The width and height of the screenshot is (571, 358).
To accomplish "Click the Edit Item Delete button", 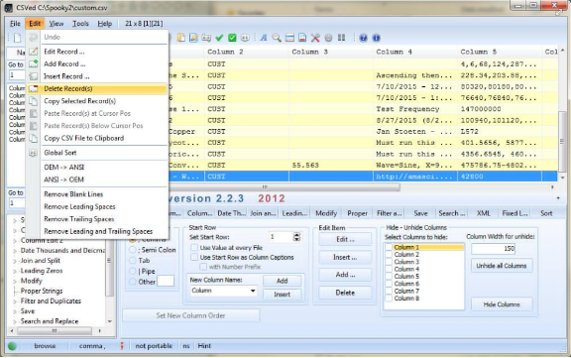I will (x=345, y=293).
